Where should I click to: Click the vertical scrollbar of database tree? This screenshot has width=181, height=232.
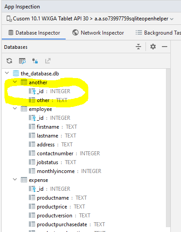pos(168,148)
